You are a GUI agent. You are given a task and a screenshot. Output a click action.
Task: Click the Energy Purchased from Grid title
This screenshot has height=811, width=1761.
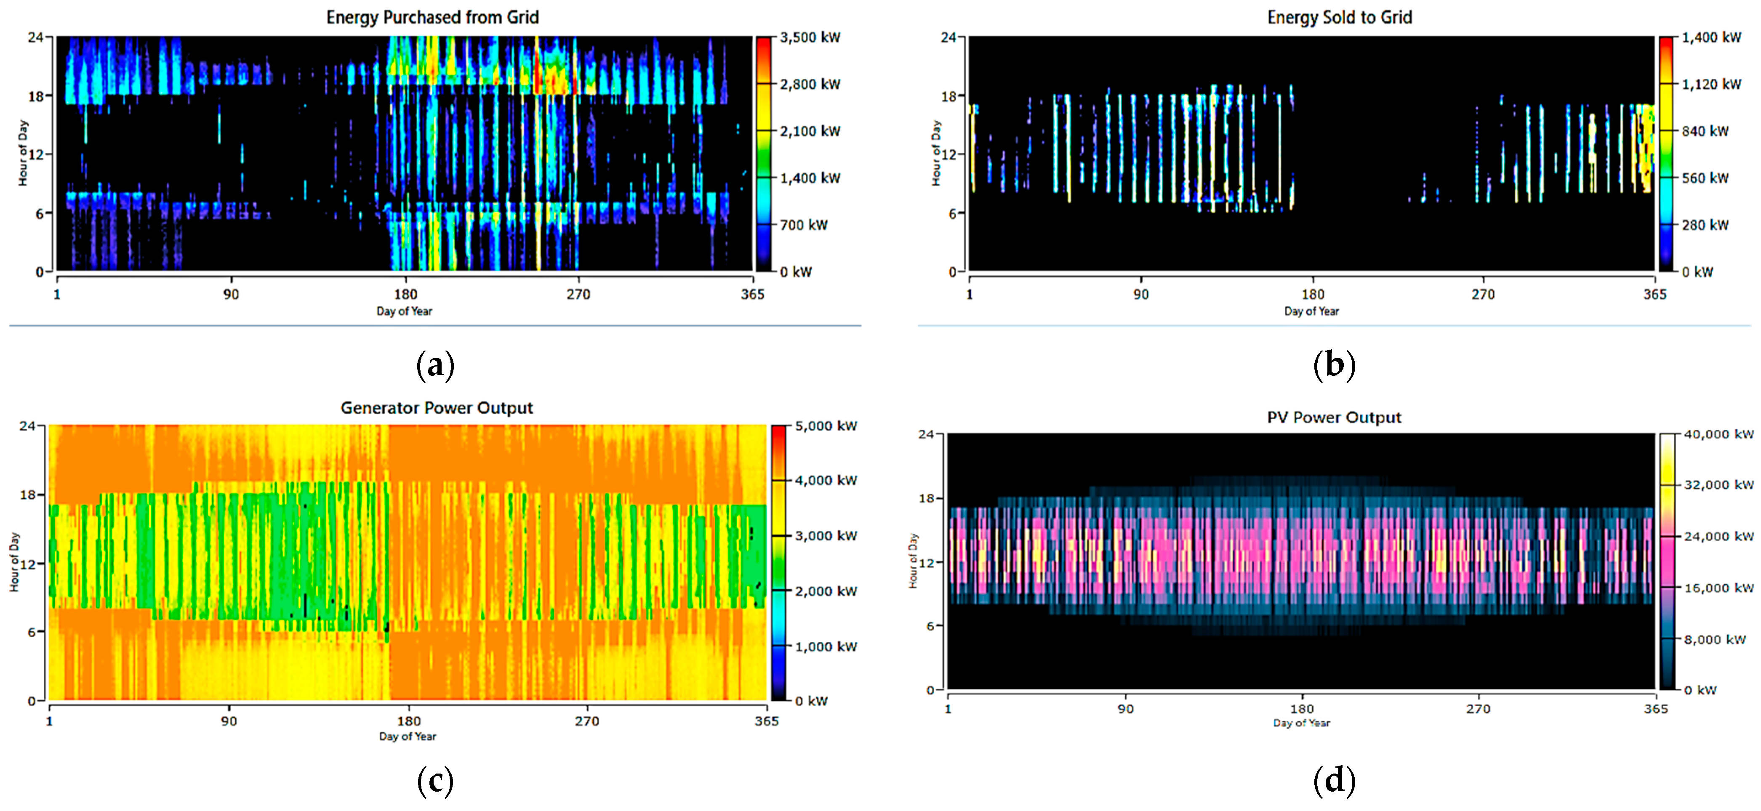(432, 17)
